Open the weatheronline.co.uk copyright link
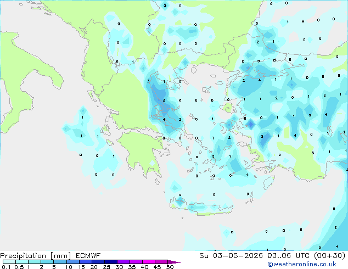 pyautogui.click(x=302, y=264)
